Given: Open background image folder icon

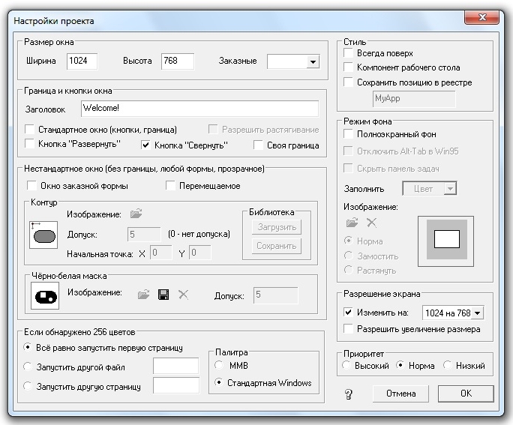Looking at the screenshot, I should pyautogui.click(x=352, y=223).
